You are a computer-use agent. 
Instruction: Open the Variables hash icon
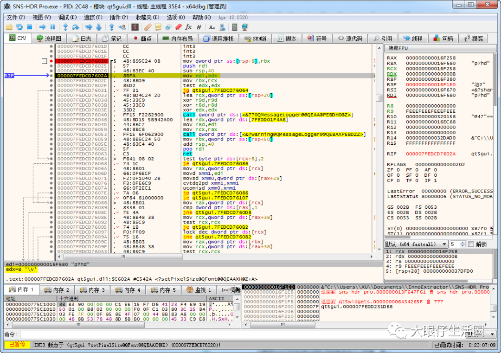(x=199, y=27)
